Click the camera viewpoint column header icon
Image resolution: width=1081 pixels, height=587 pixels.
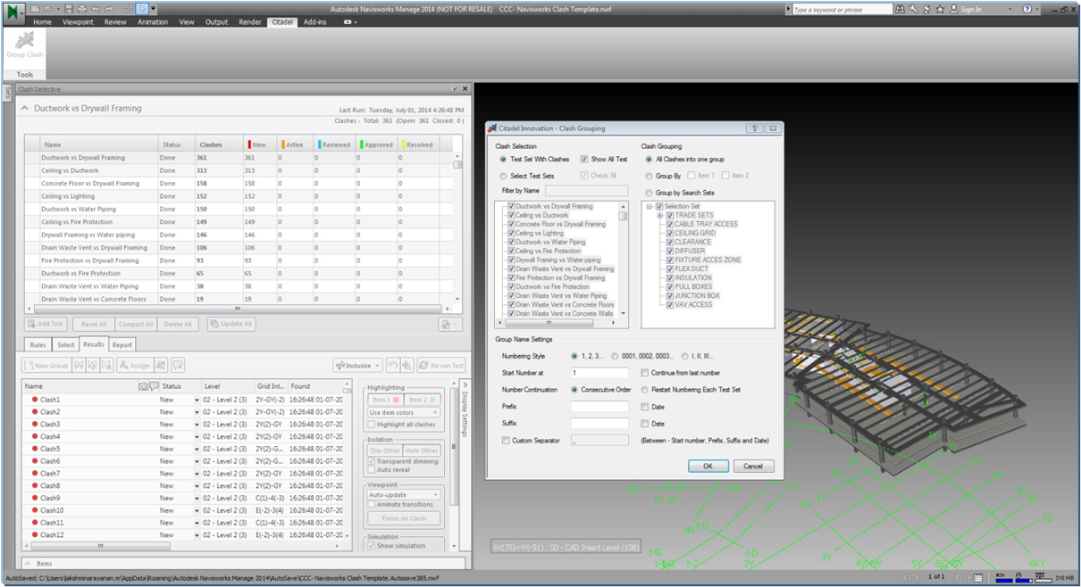[x=143, y=386]
